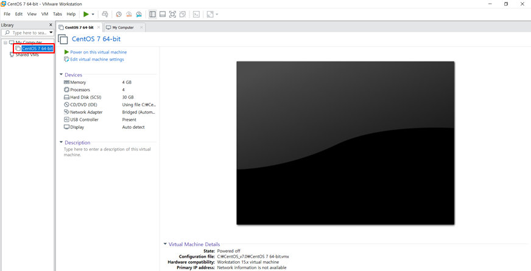The image size is (531, 271).
Task: Click the 30 GB hard disk value
Action: point(128,97)
